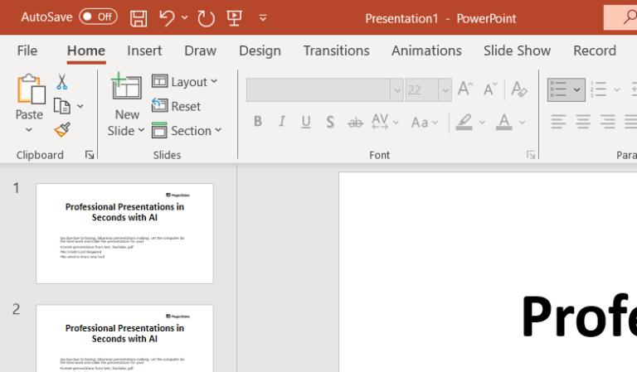
Task: Align text left
Action: click(x=558, y=121)
